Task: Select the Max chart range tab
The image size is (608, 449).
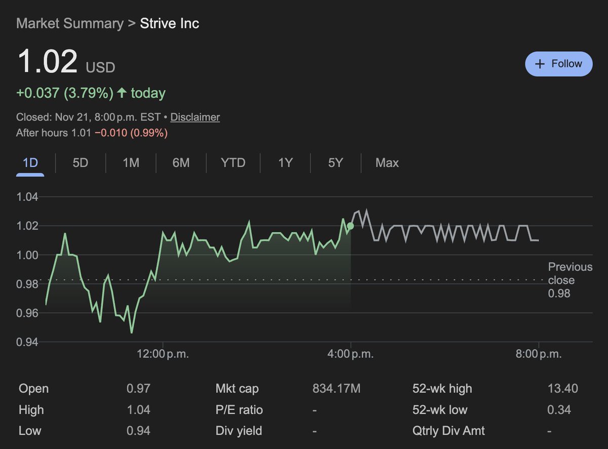Action: pos(387,163)
